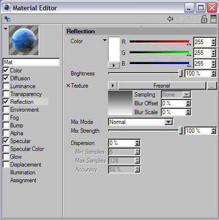Click the new window icon beside lock

(214, 19)
